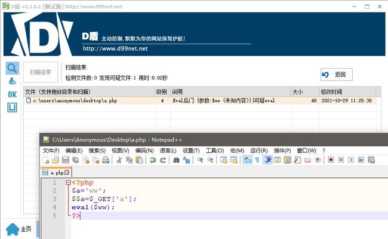Open the 文件(F) menu
388x239 pixels.
click(51, 151)
